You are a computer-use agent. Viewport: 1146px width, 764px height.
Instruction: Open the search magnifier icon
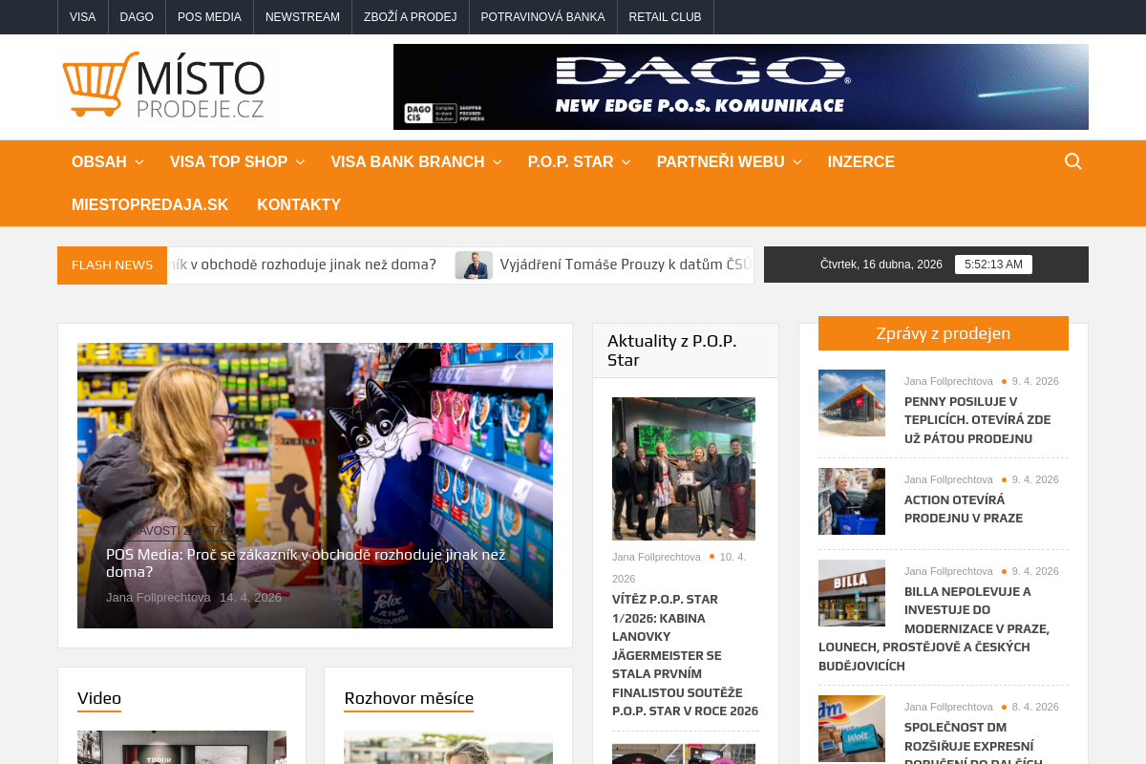1073,161
